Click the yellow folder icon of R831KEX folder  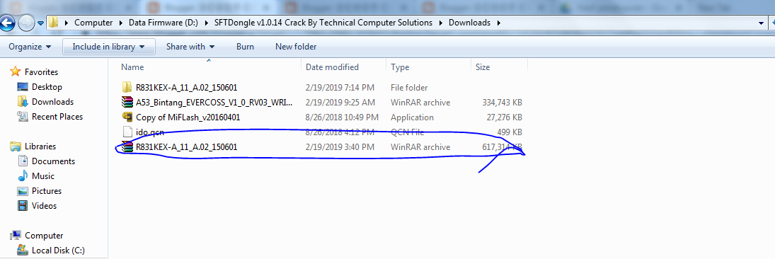(127, 88)
